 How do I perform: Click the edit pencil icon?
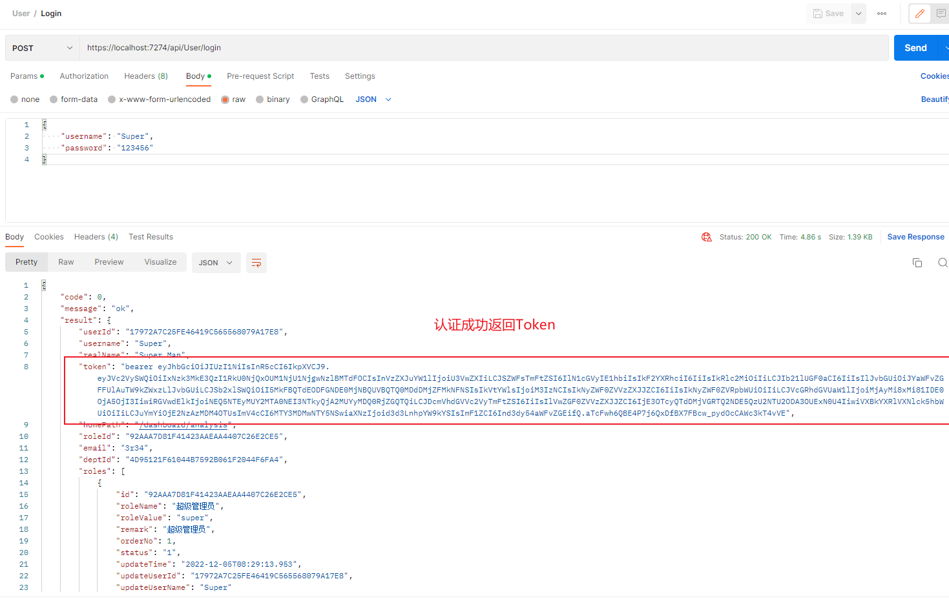[x=919, y=14]
